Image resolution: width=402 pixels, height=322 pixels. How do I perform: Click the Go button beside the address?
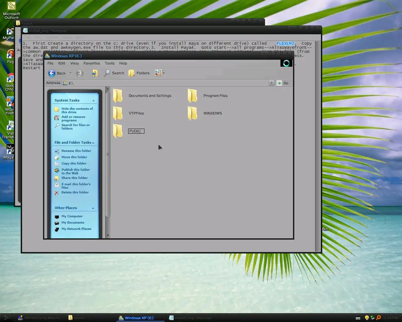tap(283, 83)
